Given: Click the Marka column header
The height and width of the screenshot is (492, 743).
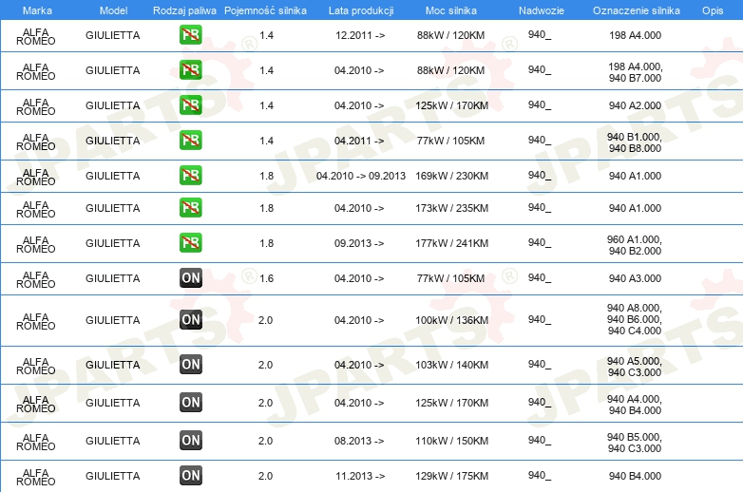Looking at the screenshot, I should (x=37, y=10).
